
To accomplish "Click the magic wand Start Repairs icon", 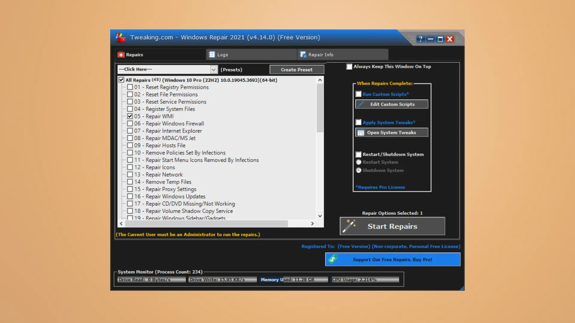I will coord(349,226).
